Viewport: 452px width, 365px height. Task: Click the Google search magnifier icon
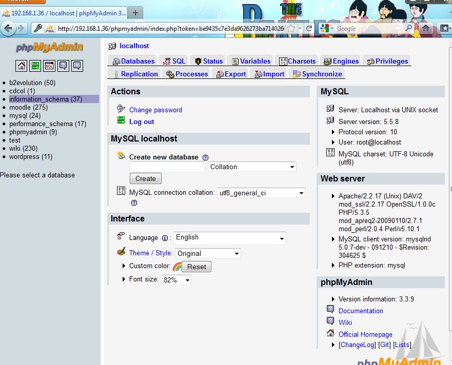(408, 28)
